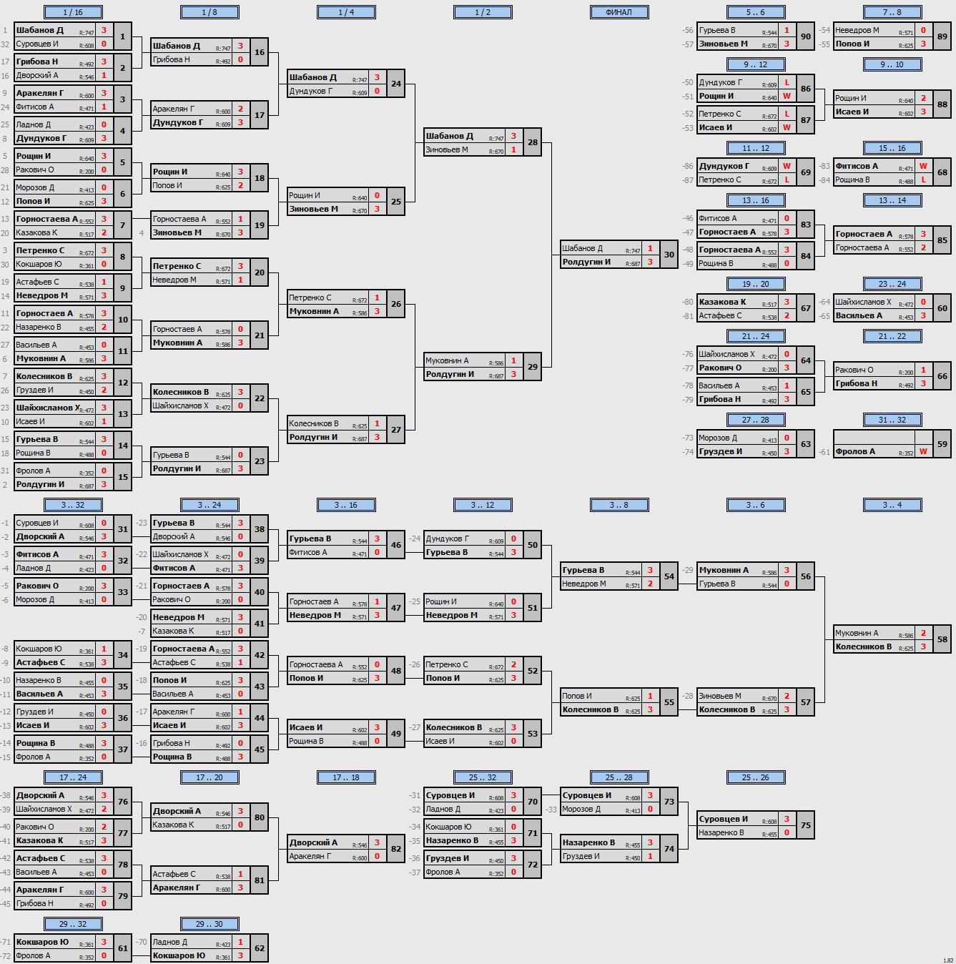Click match number 90 box for places 5-6
The image size is (956, 964).
(806, 36)
